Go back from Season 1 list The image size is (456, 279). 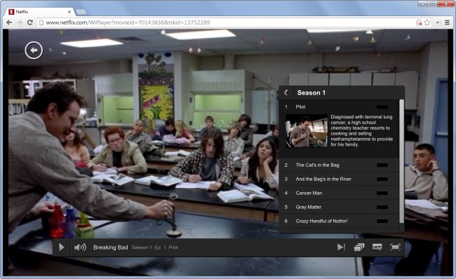(286, 93)
